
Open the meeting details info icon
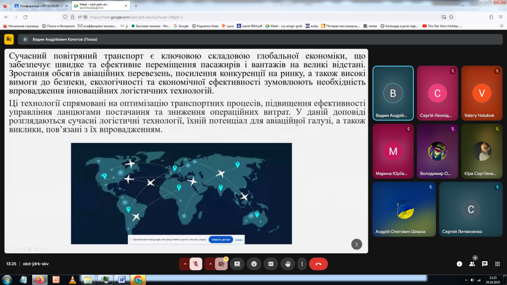coord(459,264)
